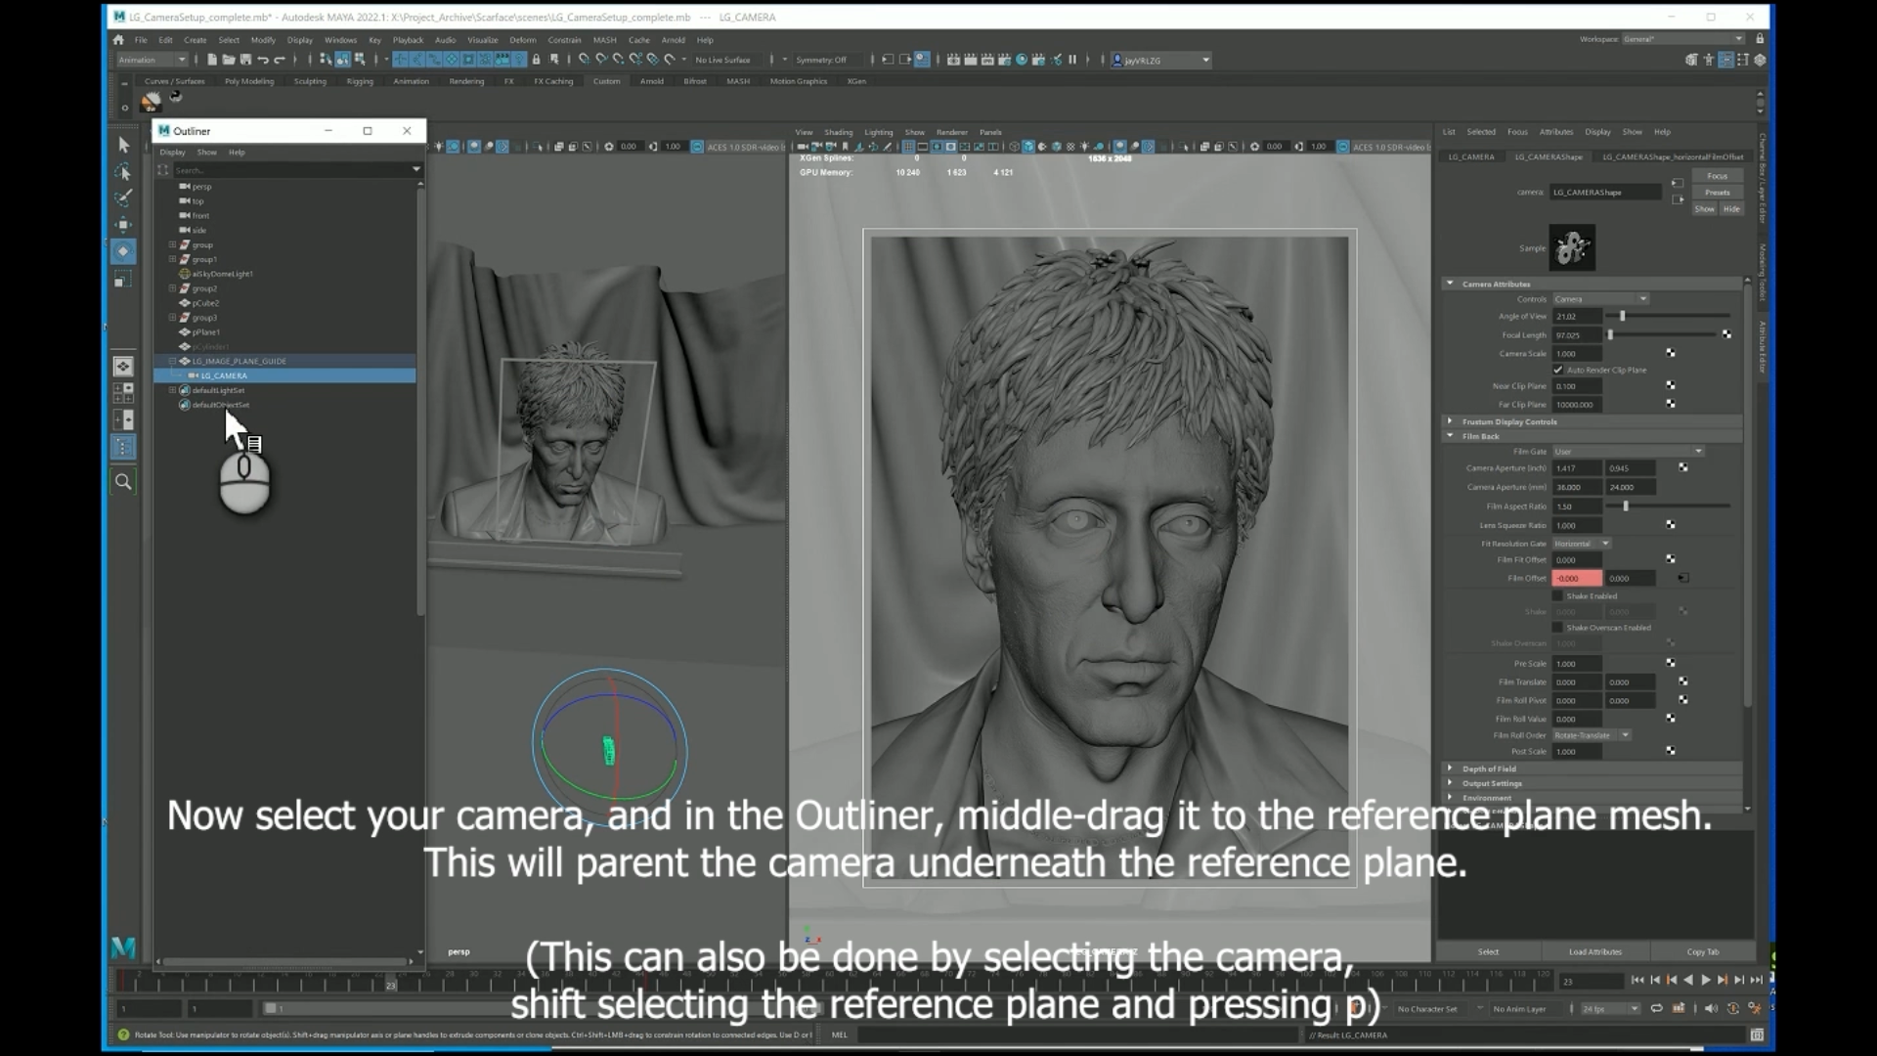Toggle Auto Render Clip Plane checkbox
Image resolution: width=1877 pixels, height=1056 pixels.
[1558, 370]
